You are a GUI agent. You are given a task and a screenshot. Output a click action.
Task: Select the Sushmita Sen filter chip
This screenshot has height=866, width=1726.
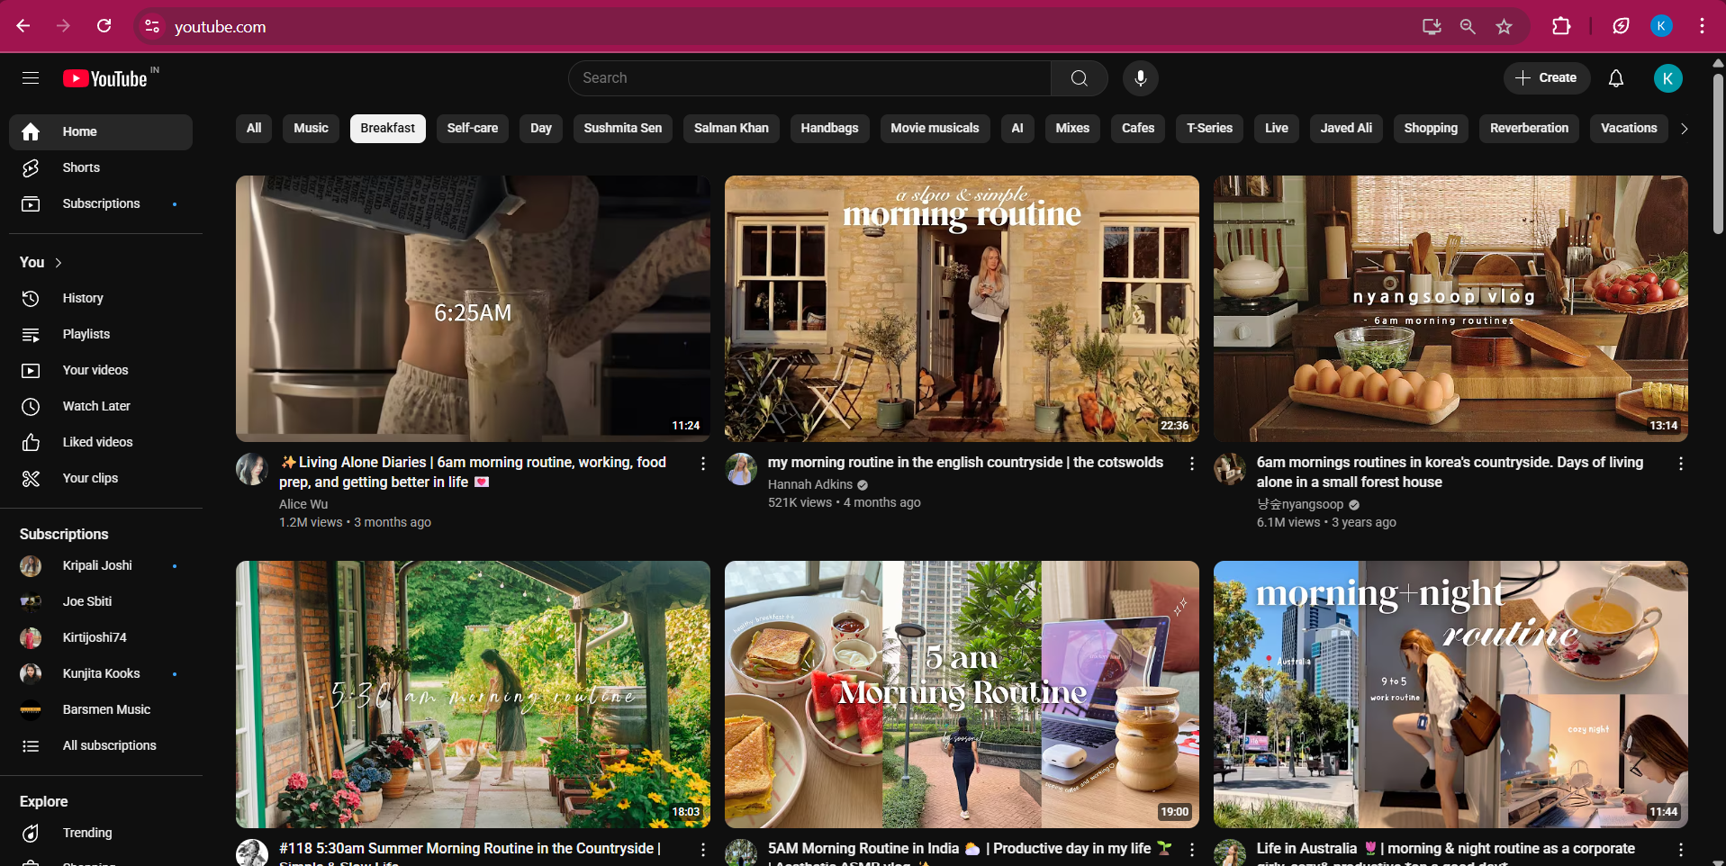point(623,129)
